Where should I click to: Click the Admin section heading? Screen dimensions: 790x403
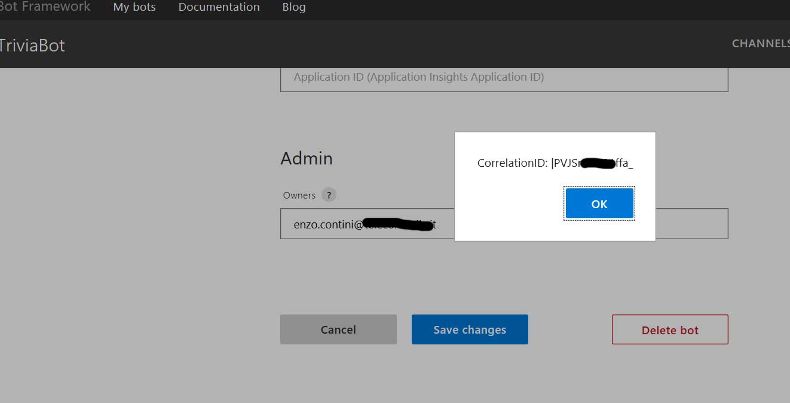307,158
